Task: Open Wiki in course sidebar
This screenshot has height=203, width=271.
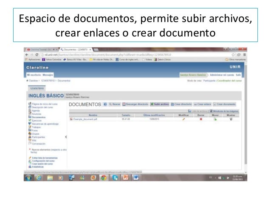Action: pos(34,140)
